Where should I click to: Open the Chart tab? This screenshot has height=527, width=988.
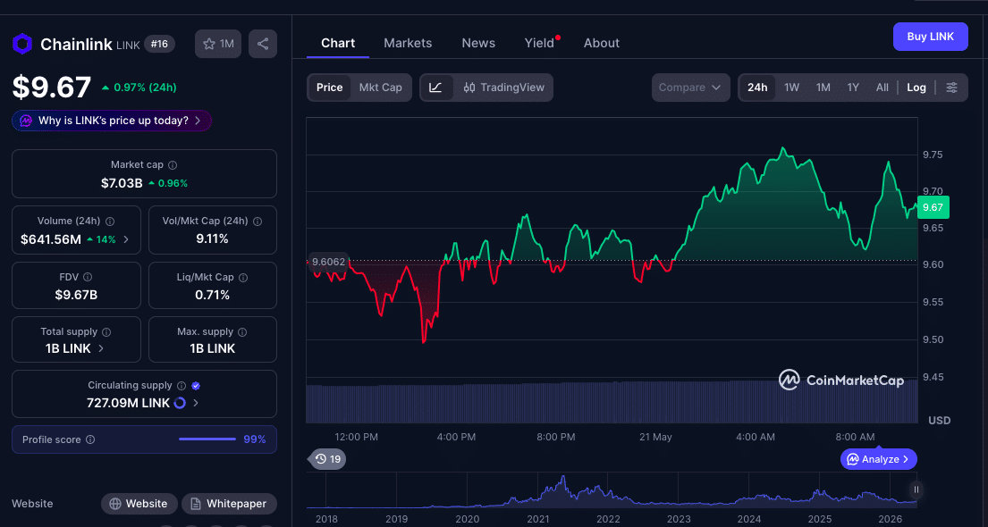338,43
